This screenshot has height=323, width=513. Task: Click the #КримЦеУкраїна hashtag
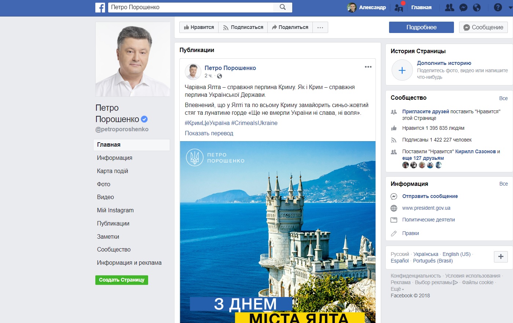(x=207, y=123)
